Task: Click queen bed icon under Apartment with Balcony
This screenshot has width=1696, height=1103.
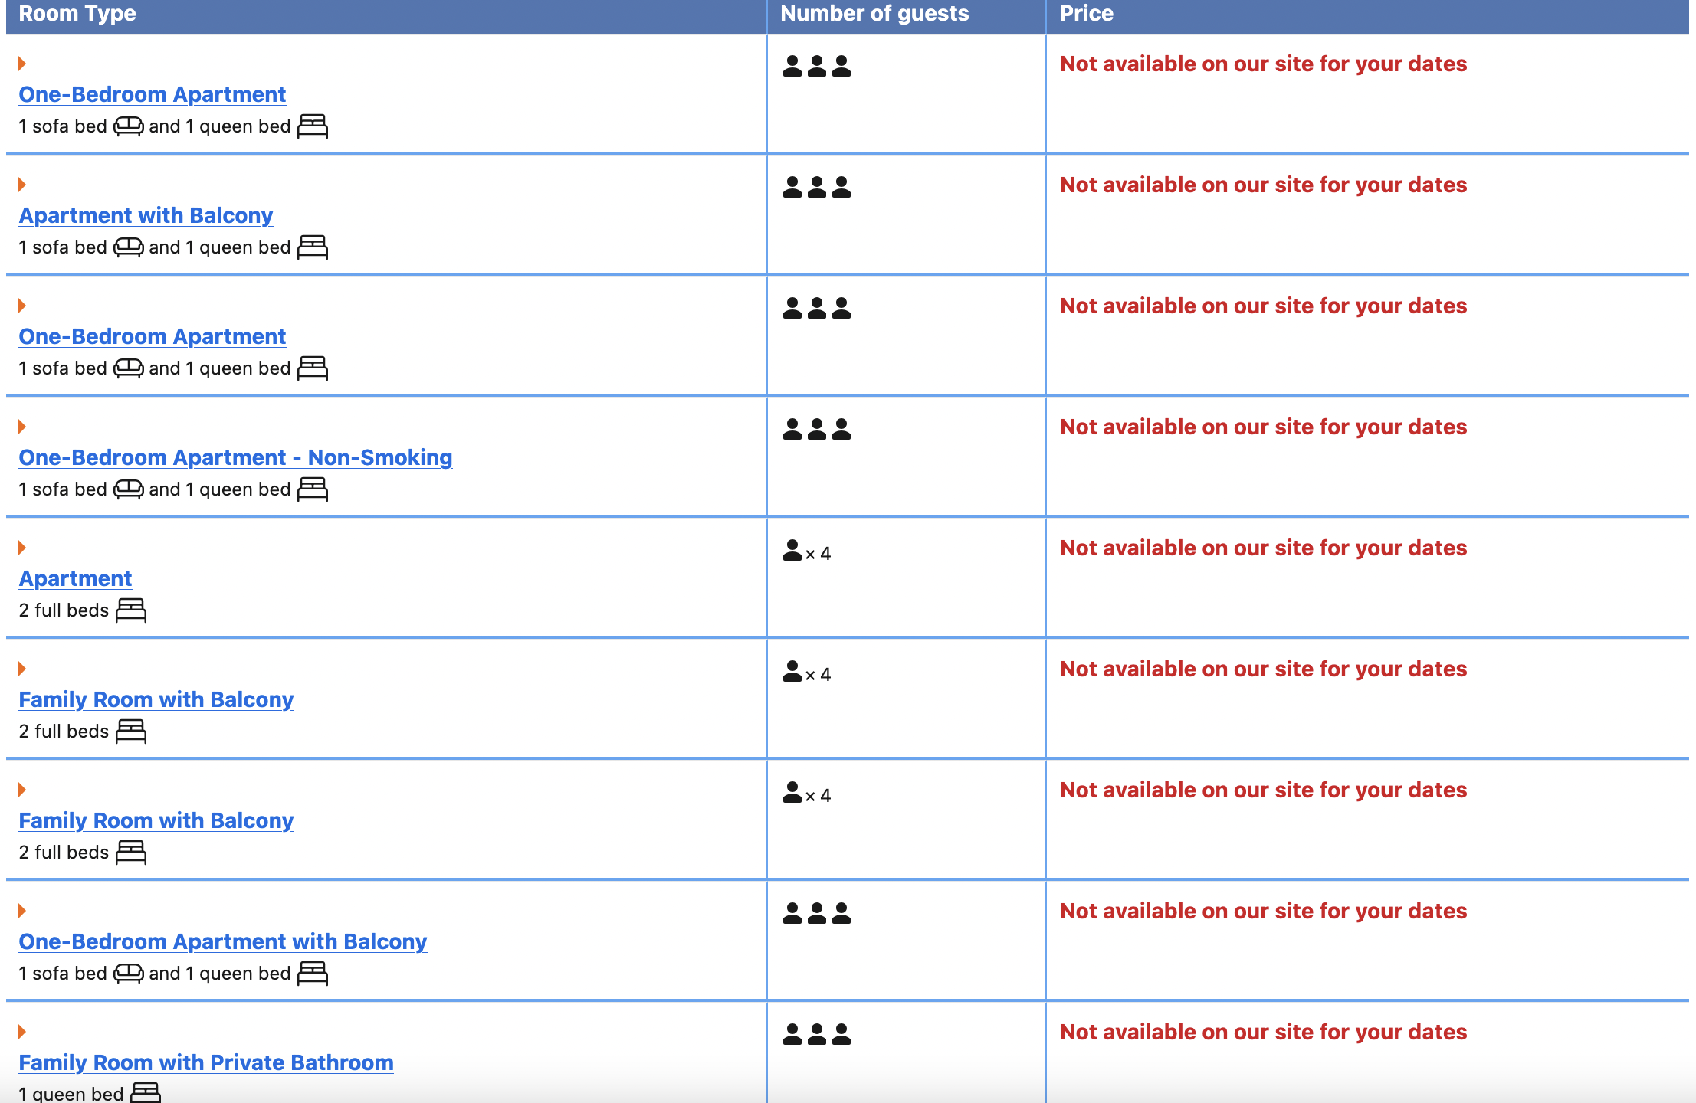Action: pyautogui.click(x=313, y=247)
